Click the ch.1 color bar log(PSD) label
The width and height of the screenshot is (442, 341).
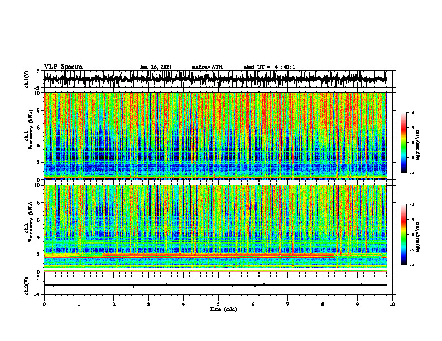point(418,145)
